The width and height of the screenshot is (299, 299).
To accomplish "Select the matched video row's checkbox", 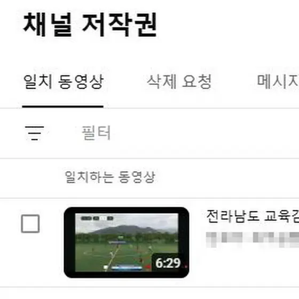I will [x=30, y=224].
